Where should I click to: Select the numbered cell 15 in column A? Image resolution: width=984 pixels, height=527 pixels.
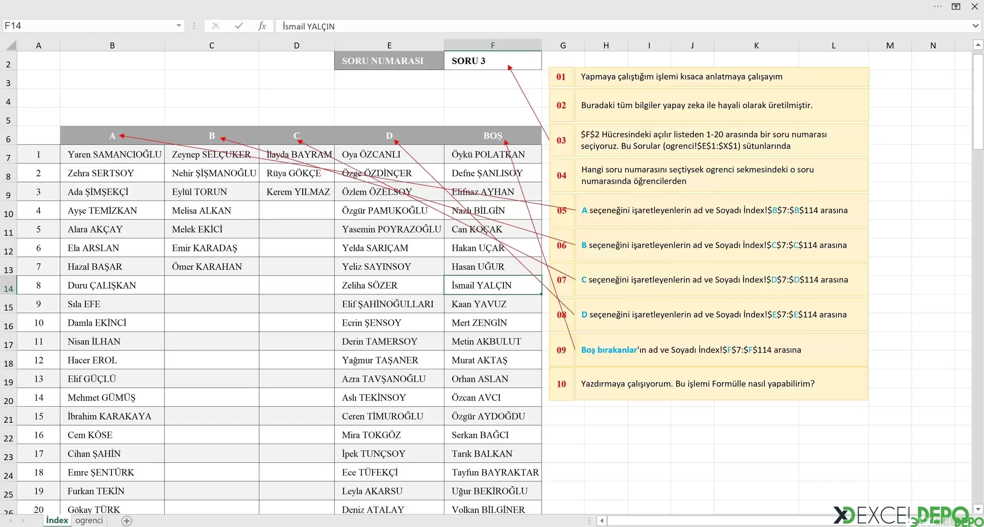39,416
